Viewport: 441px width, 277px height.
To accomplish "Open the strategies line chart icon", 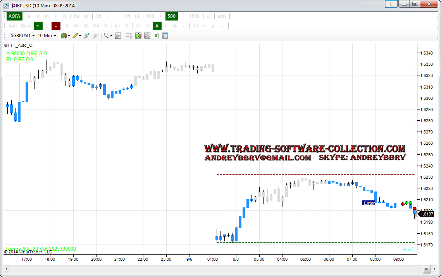I will pos(147,36).
